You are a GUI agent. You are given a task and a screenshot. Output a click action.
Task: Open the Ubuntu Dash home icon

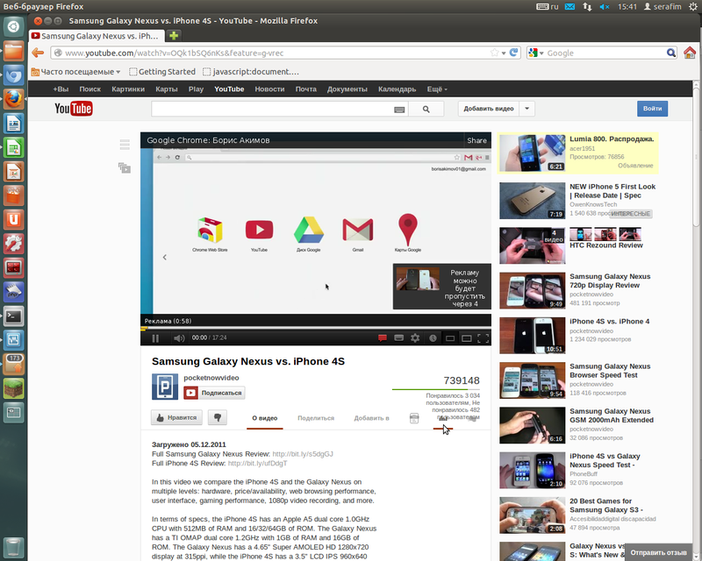[13, 27]
